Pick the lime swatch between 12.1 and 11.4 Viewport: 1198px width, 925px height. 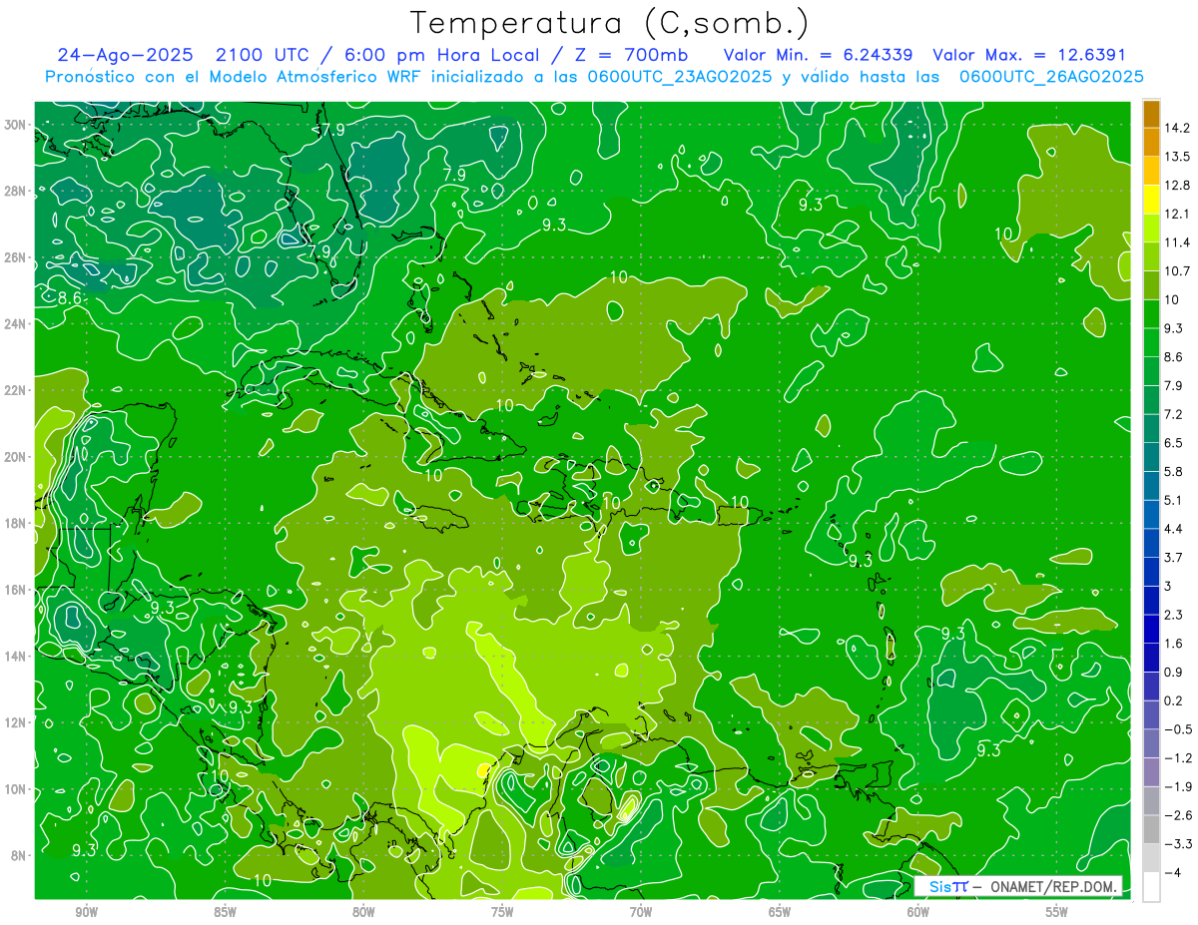pyautogui.click(x=1151, y=229)
